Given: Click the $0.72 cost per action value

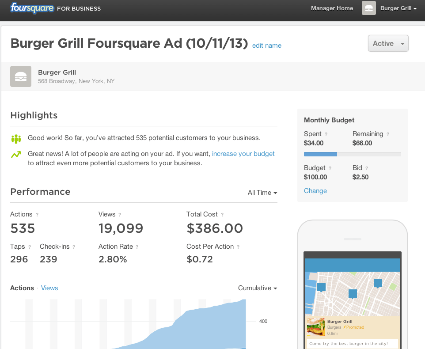Looking at the screenshot, I should (200, 259).
